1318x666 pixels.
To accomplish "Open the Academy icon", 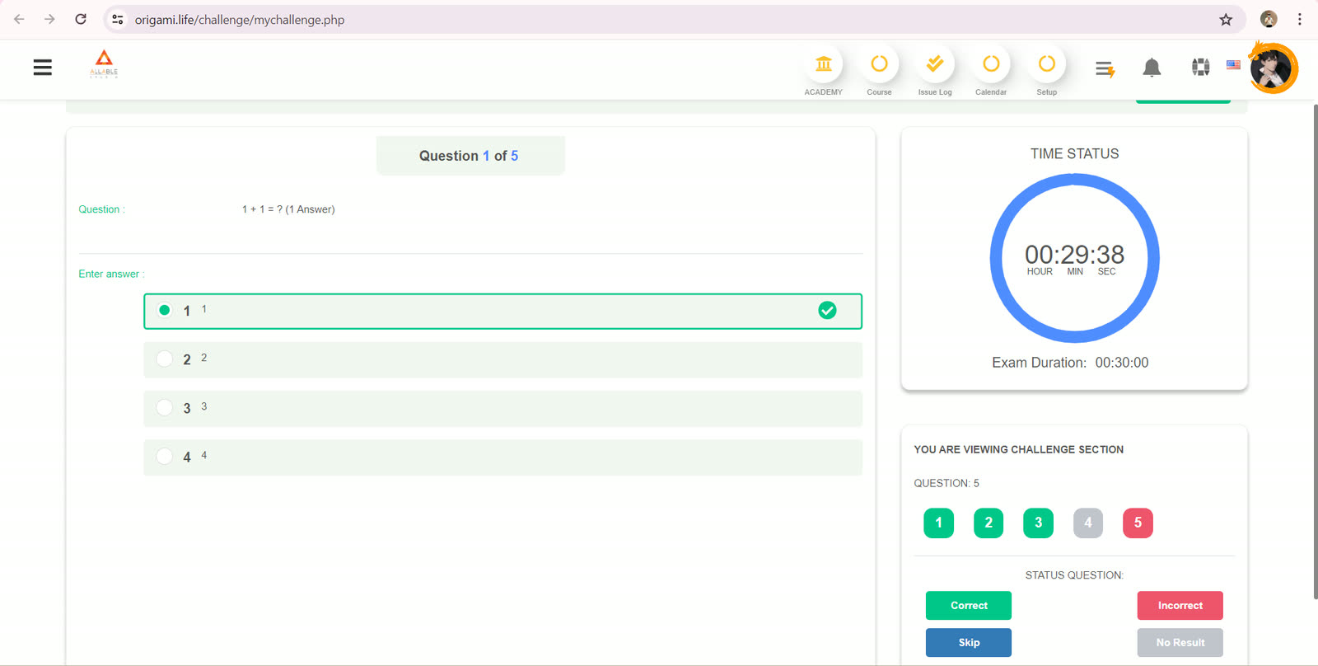I will (x=823, y=64).
